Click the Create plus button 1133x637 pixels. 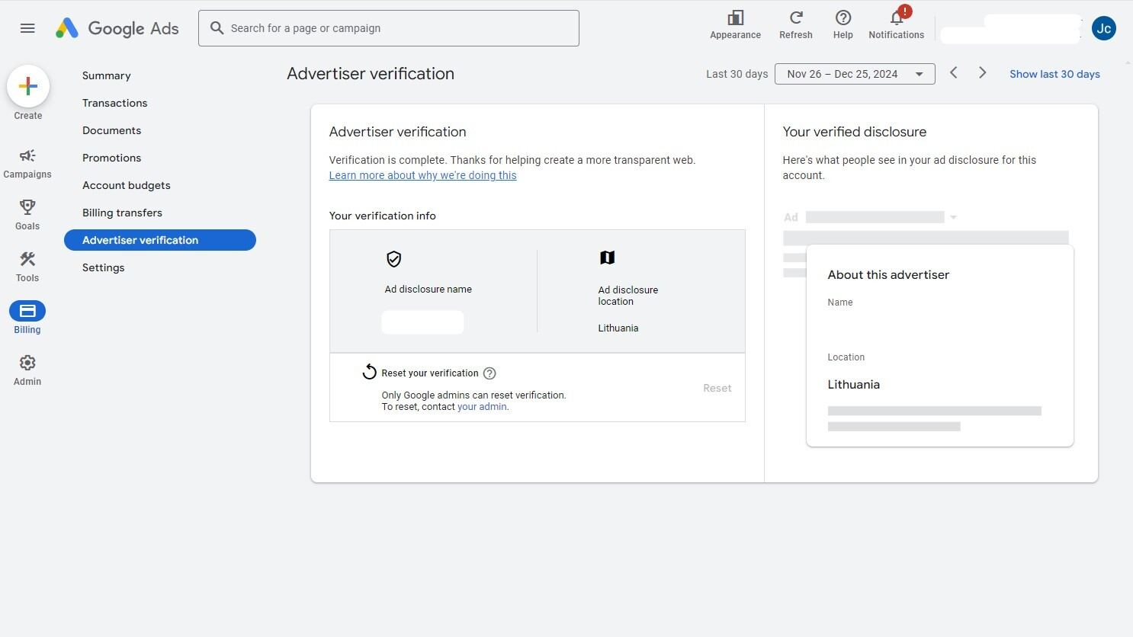(28, 87)
